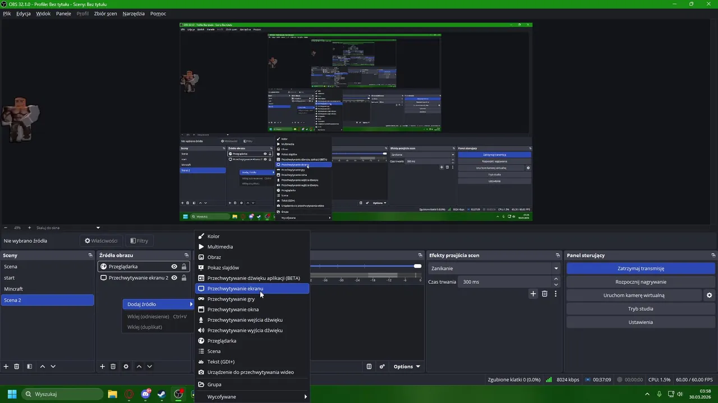Add a new scene with the plus icon in Sceny

tap(6, 367)
